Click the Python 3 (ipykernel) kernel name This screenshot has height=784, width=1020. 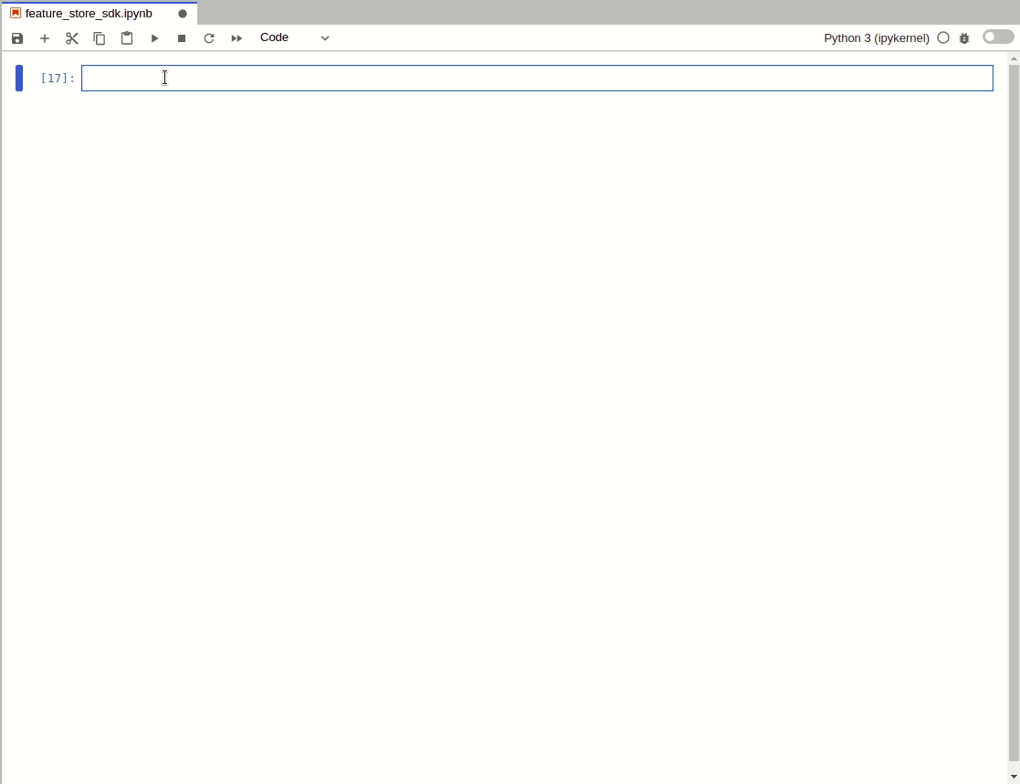pyautogui.click(x=877, y=38)
